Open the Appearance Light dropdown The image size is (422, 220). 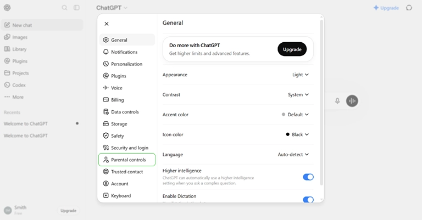(301, 75)
